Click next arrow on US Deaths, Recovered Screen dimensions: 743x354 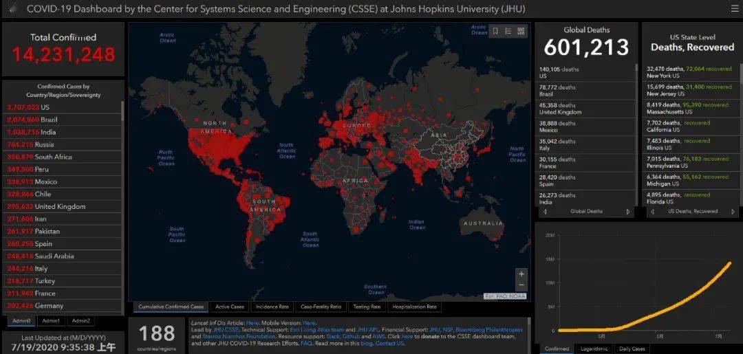(x=733, y=212)
